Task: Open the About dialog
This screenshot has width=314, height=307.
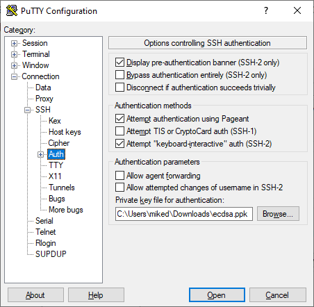Action: (x=35, y=295)
